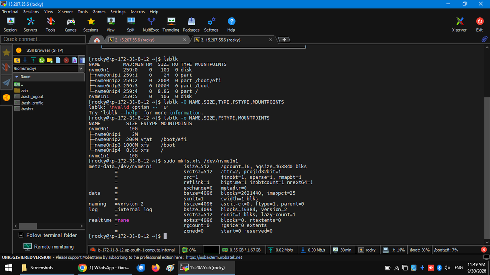Open the mobaxterm.mobatek.net link
Viewport: 490px width, 275px height.
click(214, 257)
